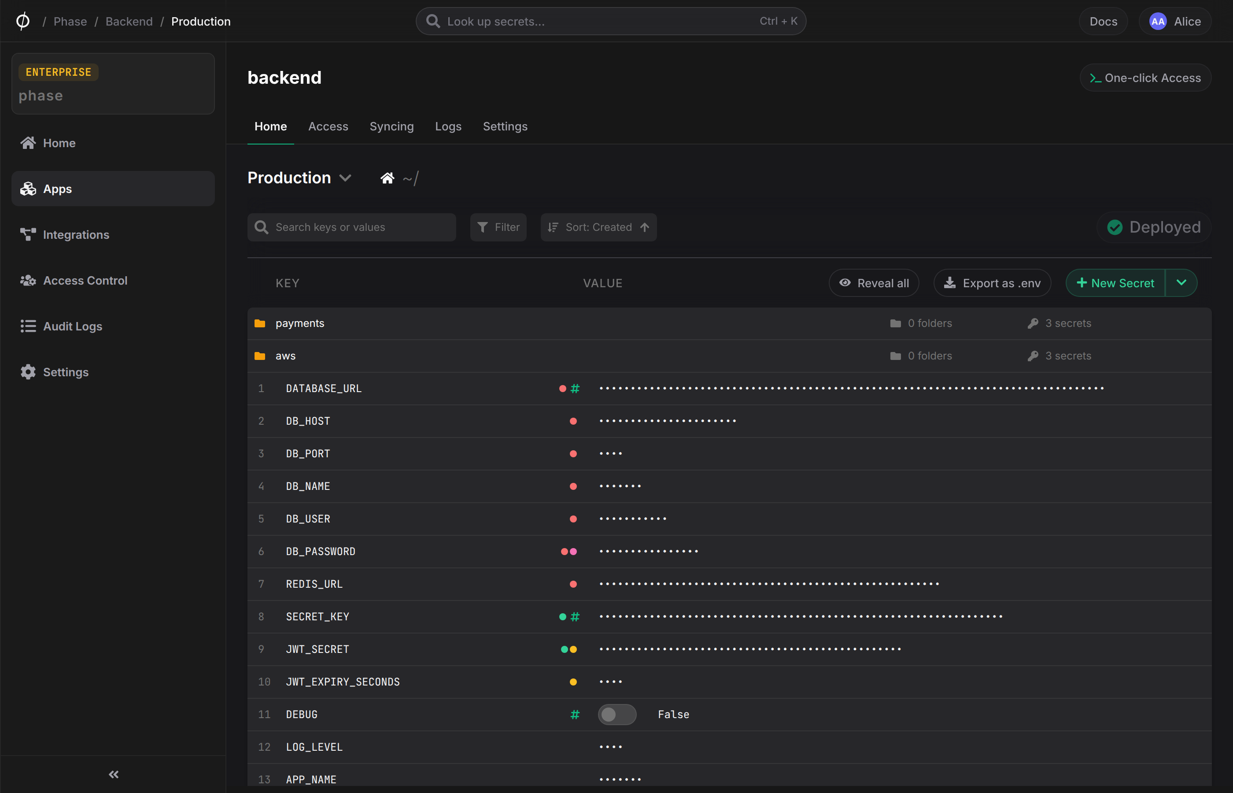This screenshot has height=793, width=1233.
Task: Go to Integrations in sidebar
Action: (x=113, y=235)
